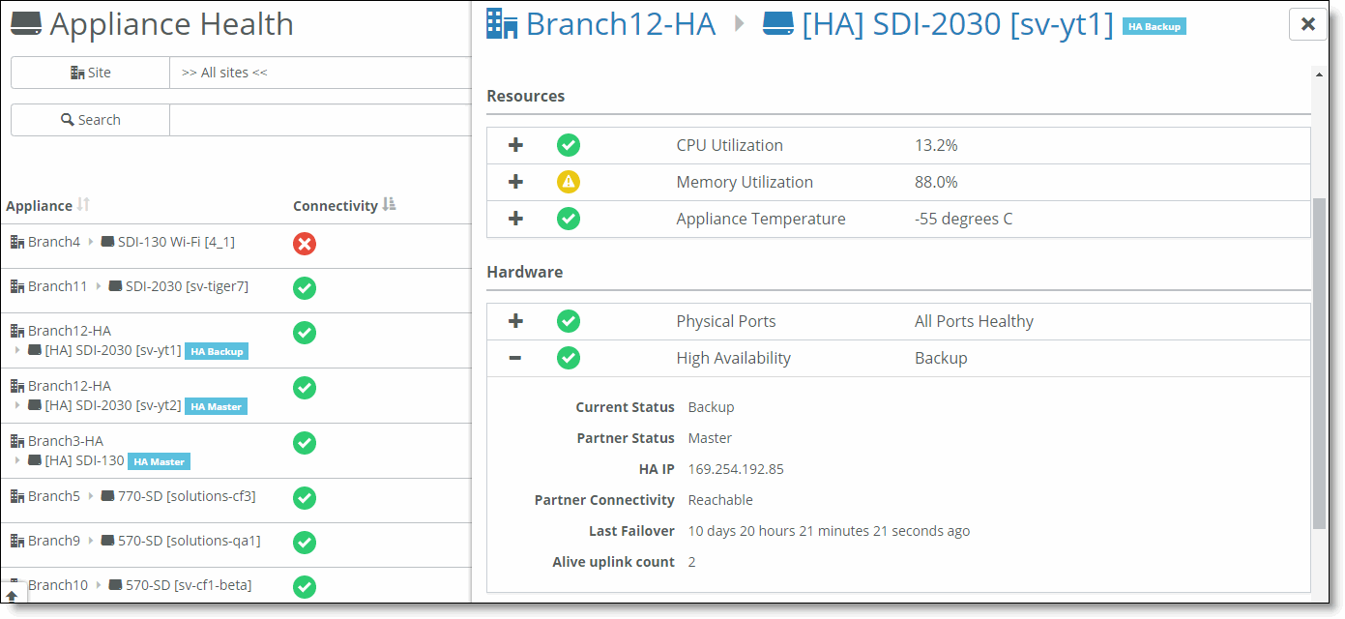Collapse the High Availability section

[x=515, y=358]
